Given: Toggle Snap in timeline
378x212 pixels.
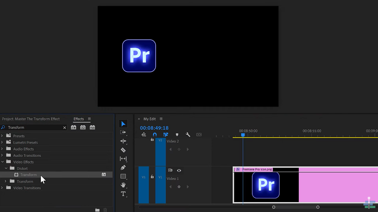Looking at the screenshot, I should [x=155, y=135].
